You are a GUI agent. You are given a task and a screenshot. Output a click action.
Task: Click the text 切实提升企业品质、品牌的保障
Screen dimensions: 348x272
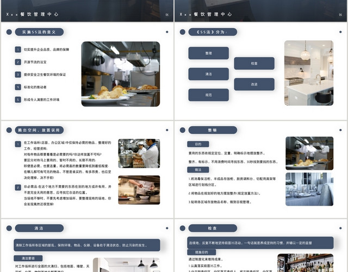[46, 50]
